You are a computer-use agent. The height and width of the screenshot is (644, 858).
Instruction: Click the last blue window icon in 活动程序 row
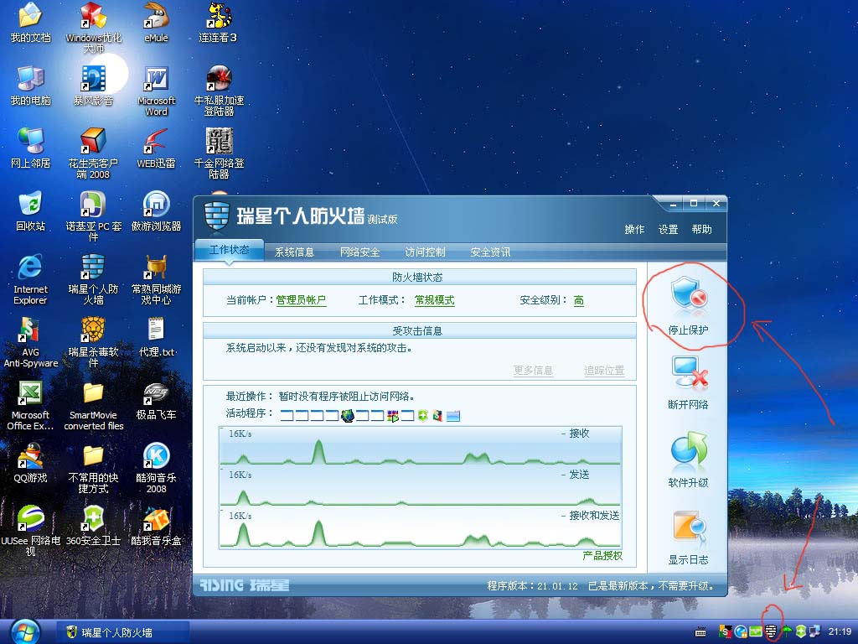tap(453, 416)
